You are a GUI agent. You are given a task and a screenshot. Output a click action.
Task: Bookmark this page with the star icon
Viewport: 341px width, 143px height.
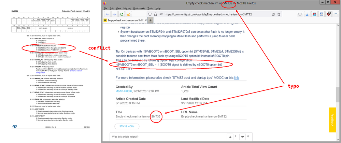click(x=279, y=14)
